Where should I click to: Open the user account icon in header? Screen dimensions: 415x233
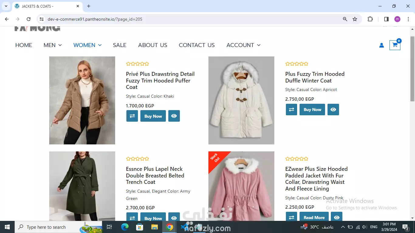click(382, 45)
